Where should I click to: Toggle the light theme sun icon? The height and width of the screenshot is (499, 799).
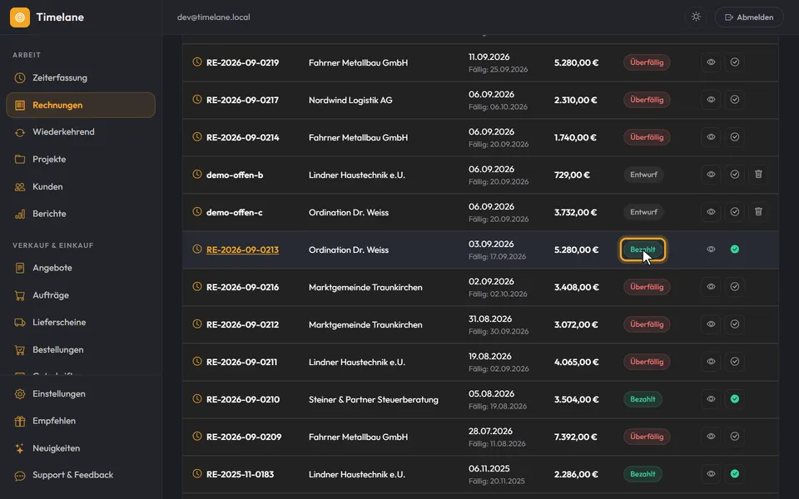[696, 17]
